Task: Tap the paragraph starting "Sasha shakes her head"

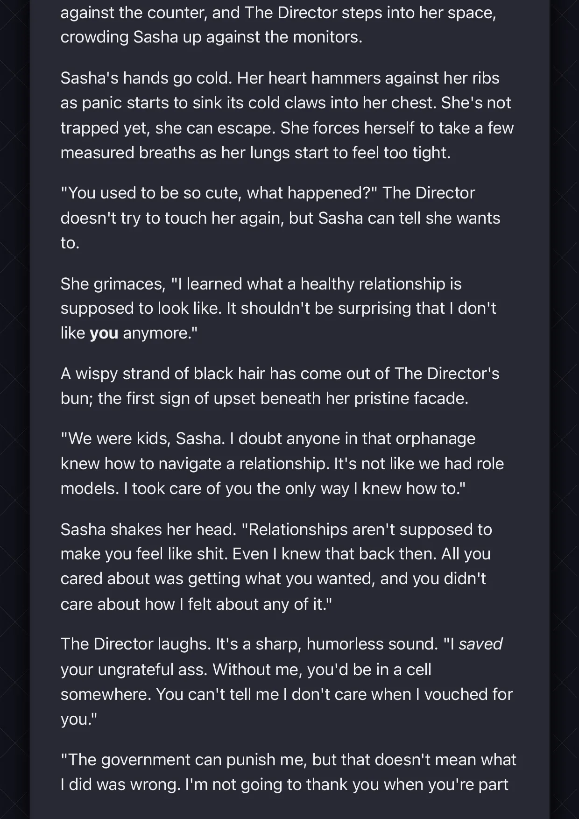Action: coord(276,566)
